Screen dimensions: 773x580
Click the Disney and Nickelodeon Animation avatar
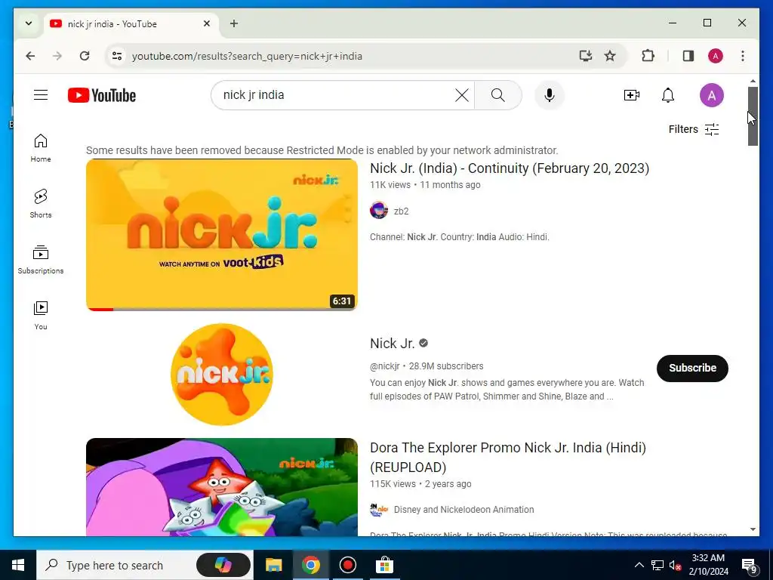[379, 510]
